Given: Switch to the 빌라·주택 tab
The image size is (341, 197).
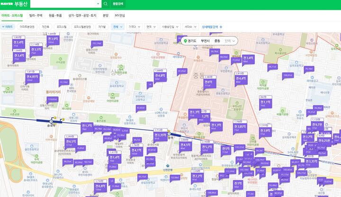Looking at the screenshot, I should click(36, 16).
